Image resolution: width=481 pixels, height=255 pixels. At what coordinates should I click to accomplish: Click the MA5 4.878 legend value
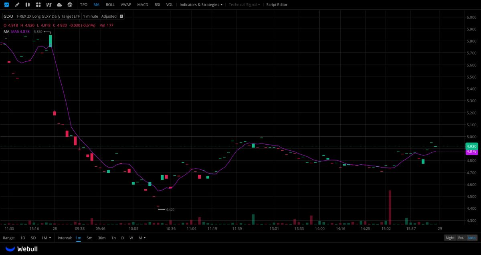click(20, 31)
